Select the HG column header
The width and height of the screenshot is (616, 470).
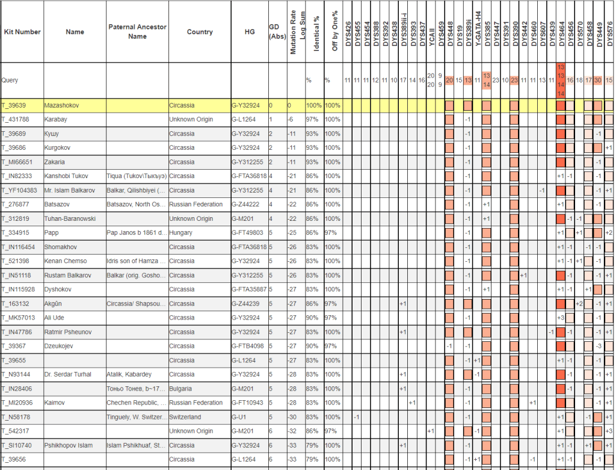(249, 32)
